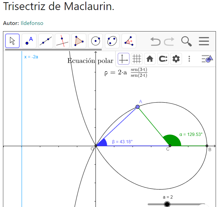Select the Move arrow tool

[x=13, y=41]
